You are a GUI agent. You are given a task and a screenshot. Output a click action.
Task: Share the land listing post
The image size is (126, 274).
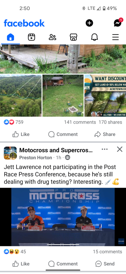tap(105, 134)
